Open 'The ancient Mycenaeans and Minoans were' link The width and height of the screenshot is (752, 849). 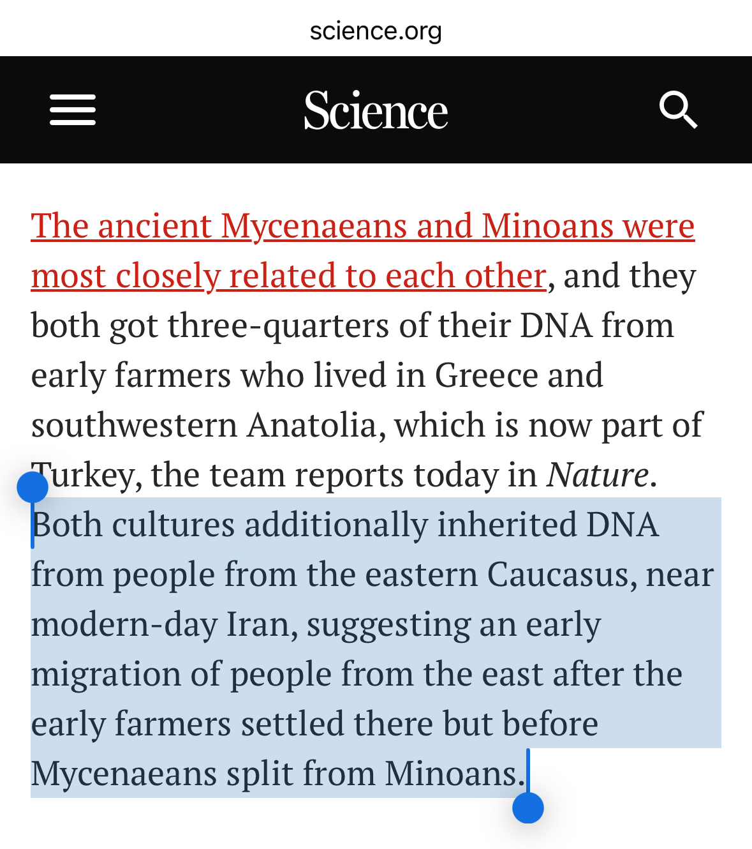point(363,226)
